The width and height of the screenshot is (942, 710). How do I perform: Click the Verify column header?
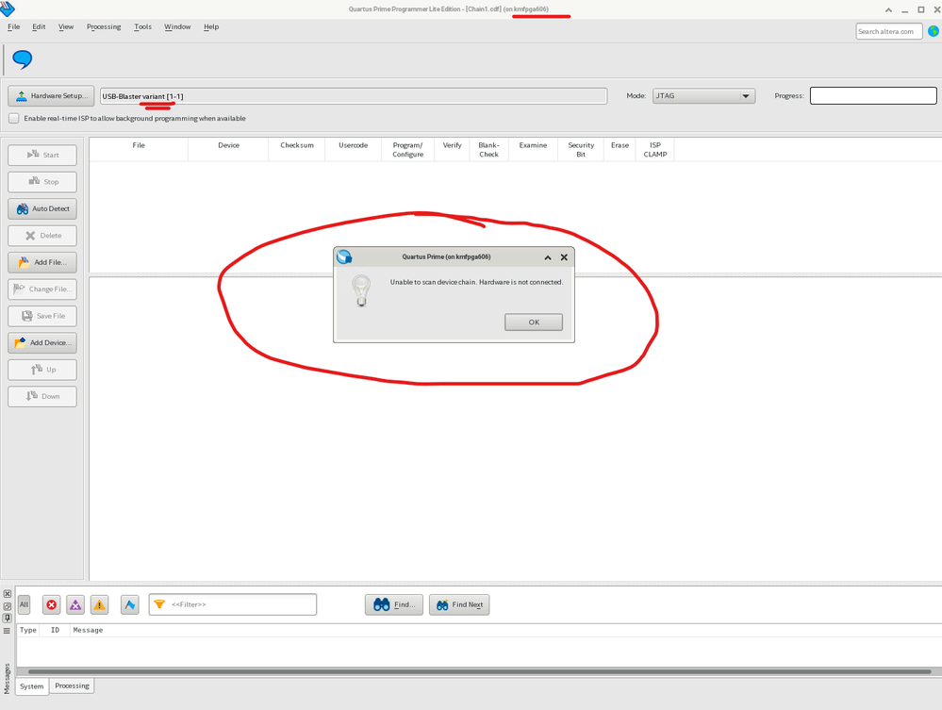(x=453, y=150)
